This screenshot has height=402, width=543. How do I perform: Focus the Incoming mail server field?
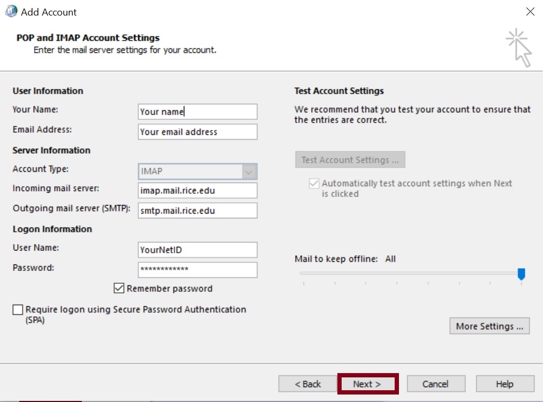click(197, 191)
